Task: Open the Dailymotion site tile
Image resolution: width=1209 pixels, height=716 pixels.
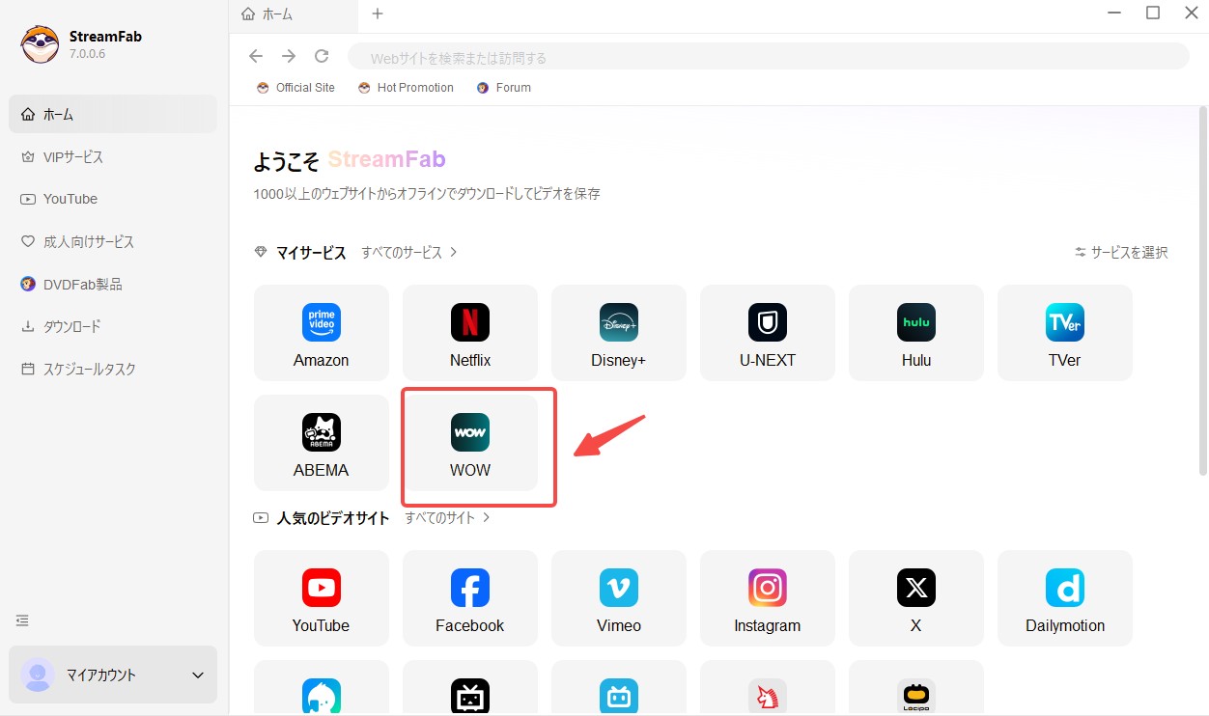Action: point(1064,598)
